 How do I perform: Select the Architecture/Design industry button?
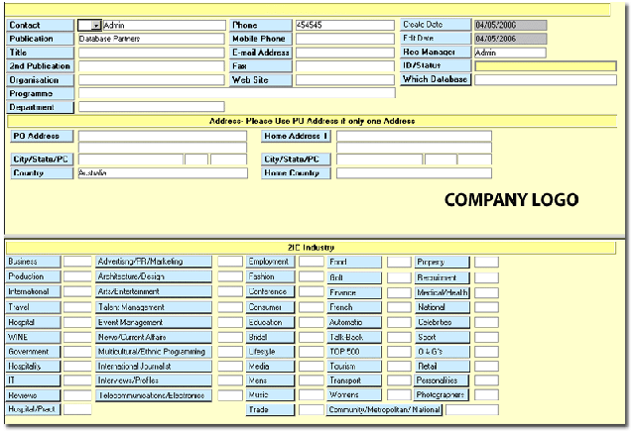154,276
